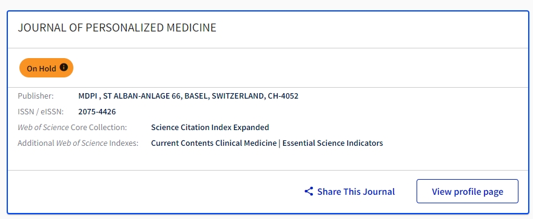Click ST ALBAN-ANLAGE 66 street address
This screenshot has height=219, width=533.
pyautogui.click(x=142, y=96)
